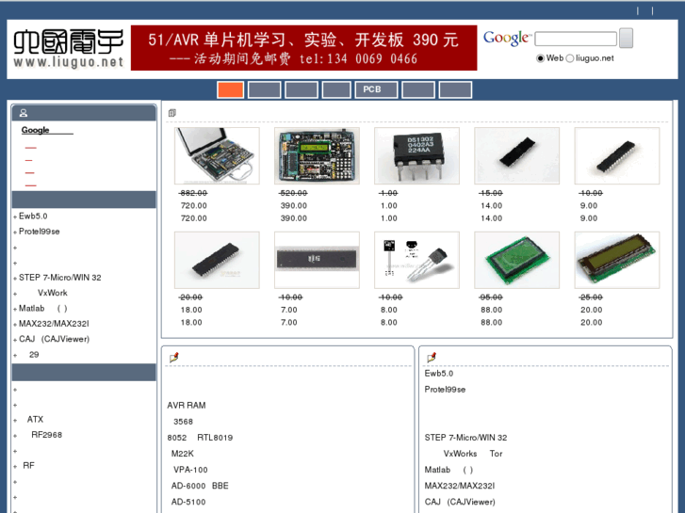Open the M22K article link
This screenshot has height=513, width=685.
click(x=183, y=454)
